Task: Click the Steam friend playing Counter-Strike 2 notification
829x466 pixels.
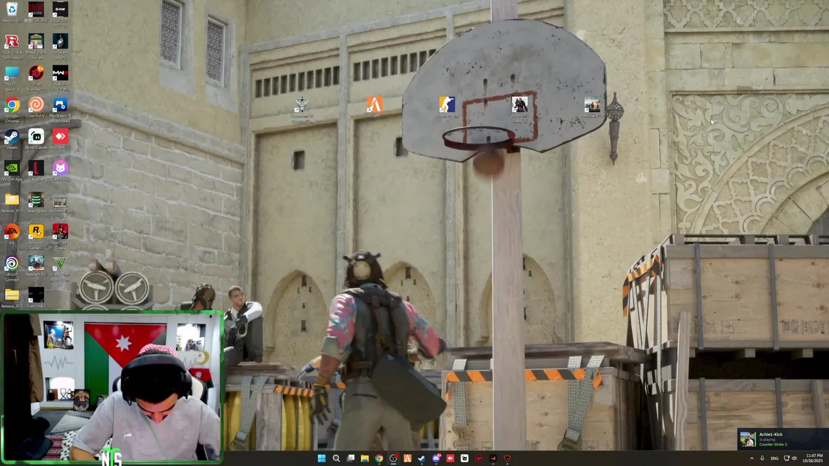Action: [x=782, y=439]
